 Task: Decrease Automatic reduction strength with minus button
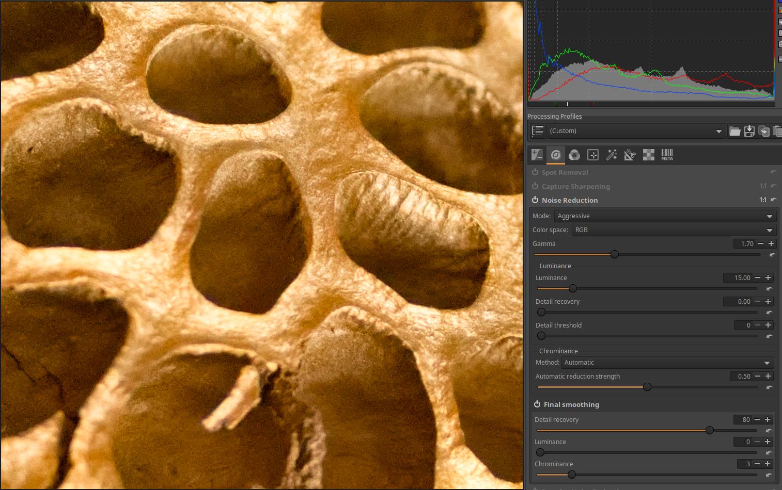point(758,376)
